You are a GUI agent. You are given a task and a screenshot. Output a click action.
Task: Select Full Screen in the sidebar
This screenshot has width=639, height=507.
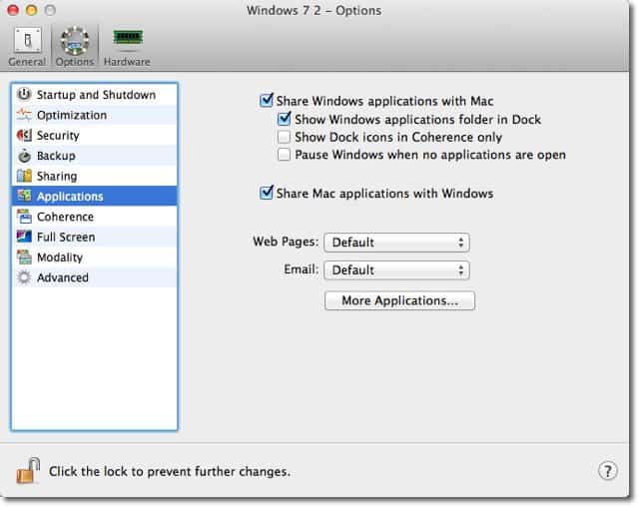coord(95,237)
